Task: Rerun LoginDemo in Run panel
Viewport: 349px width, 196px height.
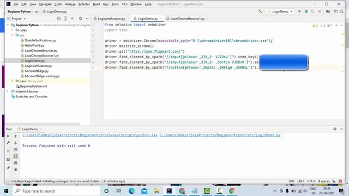Action: coord(8,136)
